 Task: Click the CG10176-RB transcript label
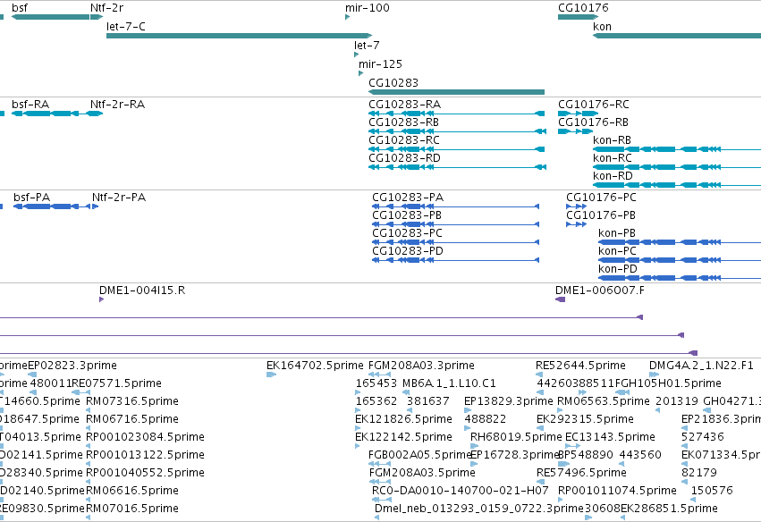(x=593, y=122)
